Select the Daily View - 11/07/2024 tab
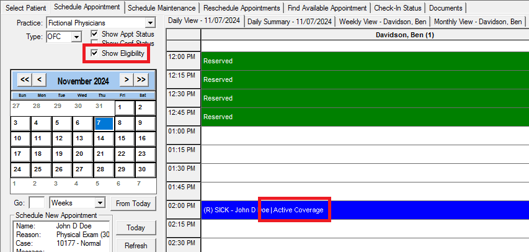529x252 pixels. pyautogui.click(x=204, y=20)
